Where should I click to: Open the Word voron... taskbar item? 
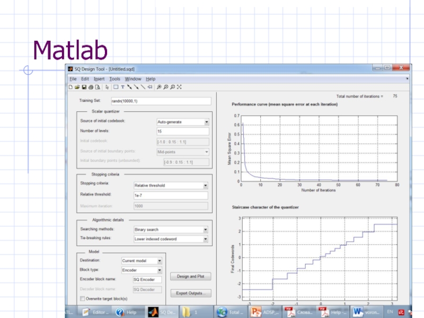coord(366,312)
